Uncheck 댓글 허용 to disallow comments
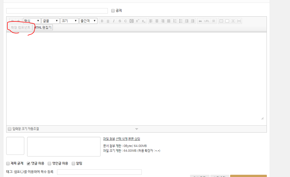 pyautogui.click(x=28, y=163)
